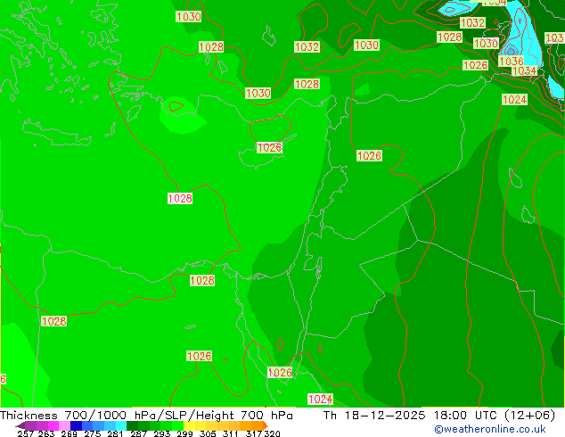
Task: Click the 1032 label next to the cyan area
Action: click(x=472, y=22)
